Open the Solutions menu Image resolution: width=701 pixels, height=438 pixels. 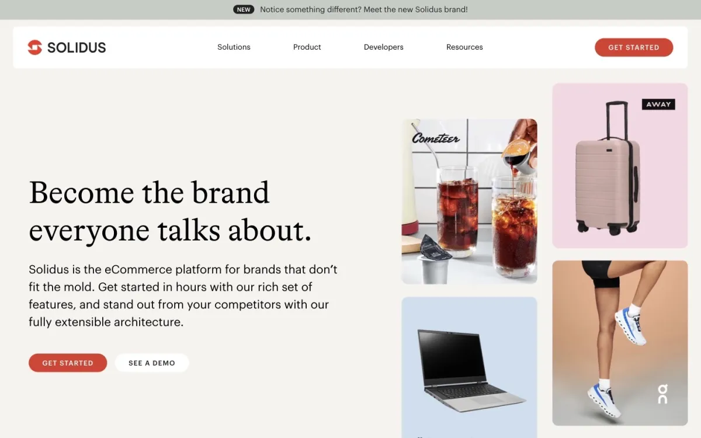pyautogui.click(x=234, y=47)
